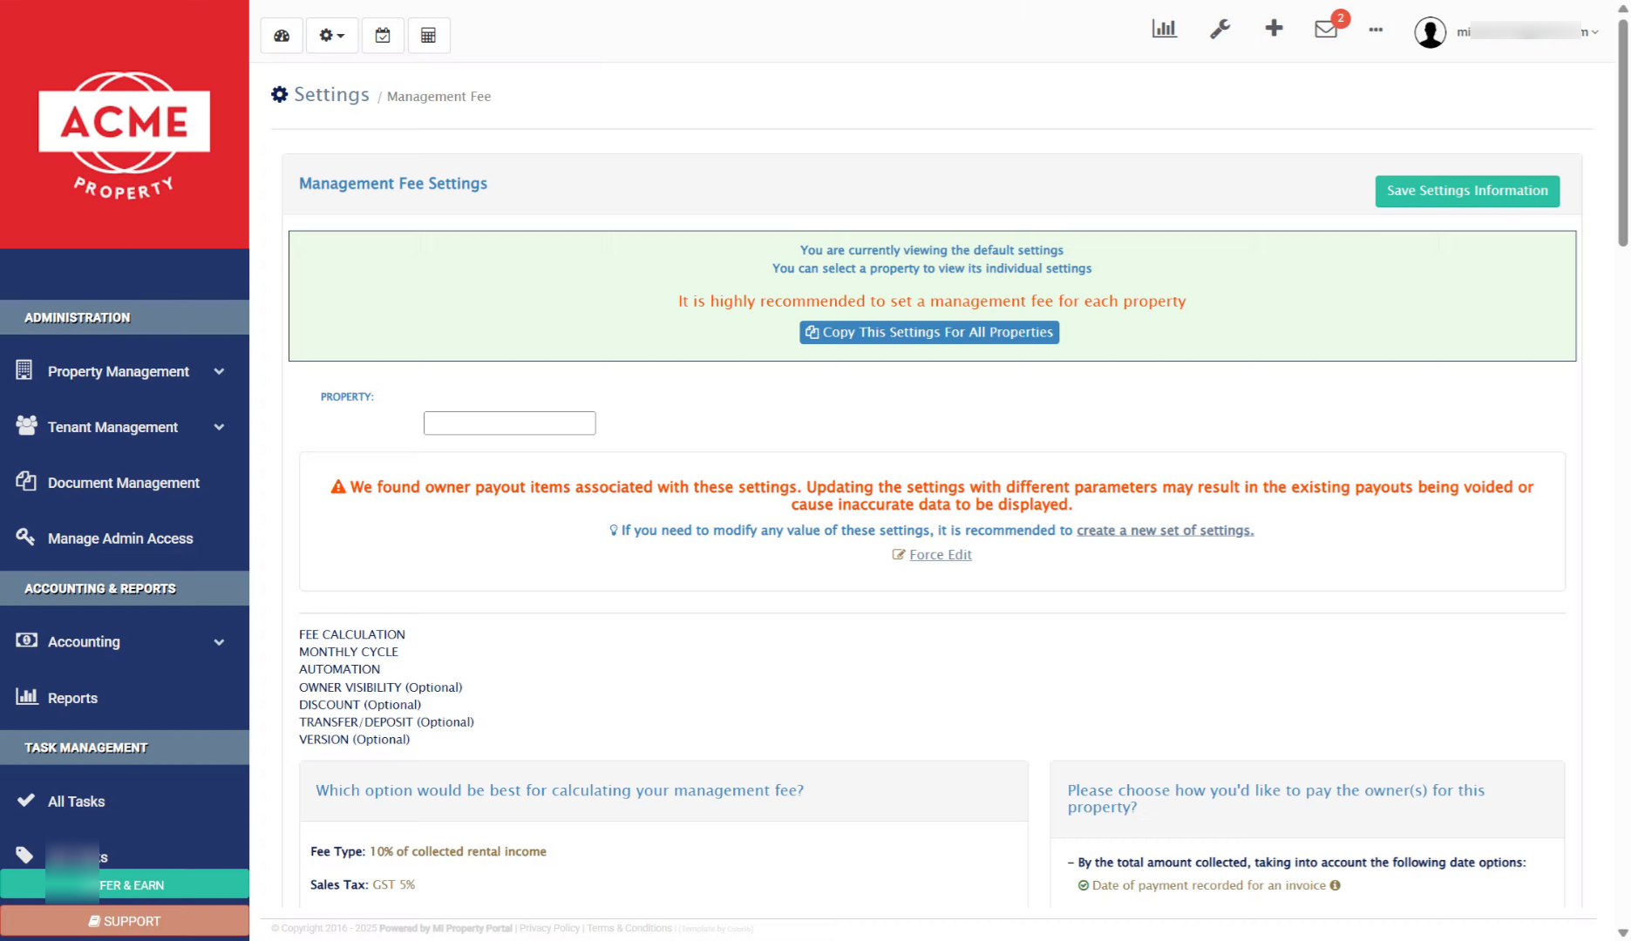Open Document Management in sidebar
1631x941 pixels.
(125, 483)
